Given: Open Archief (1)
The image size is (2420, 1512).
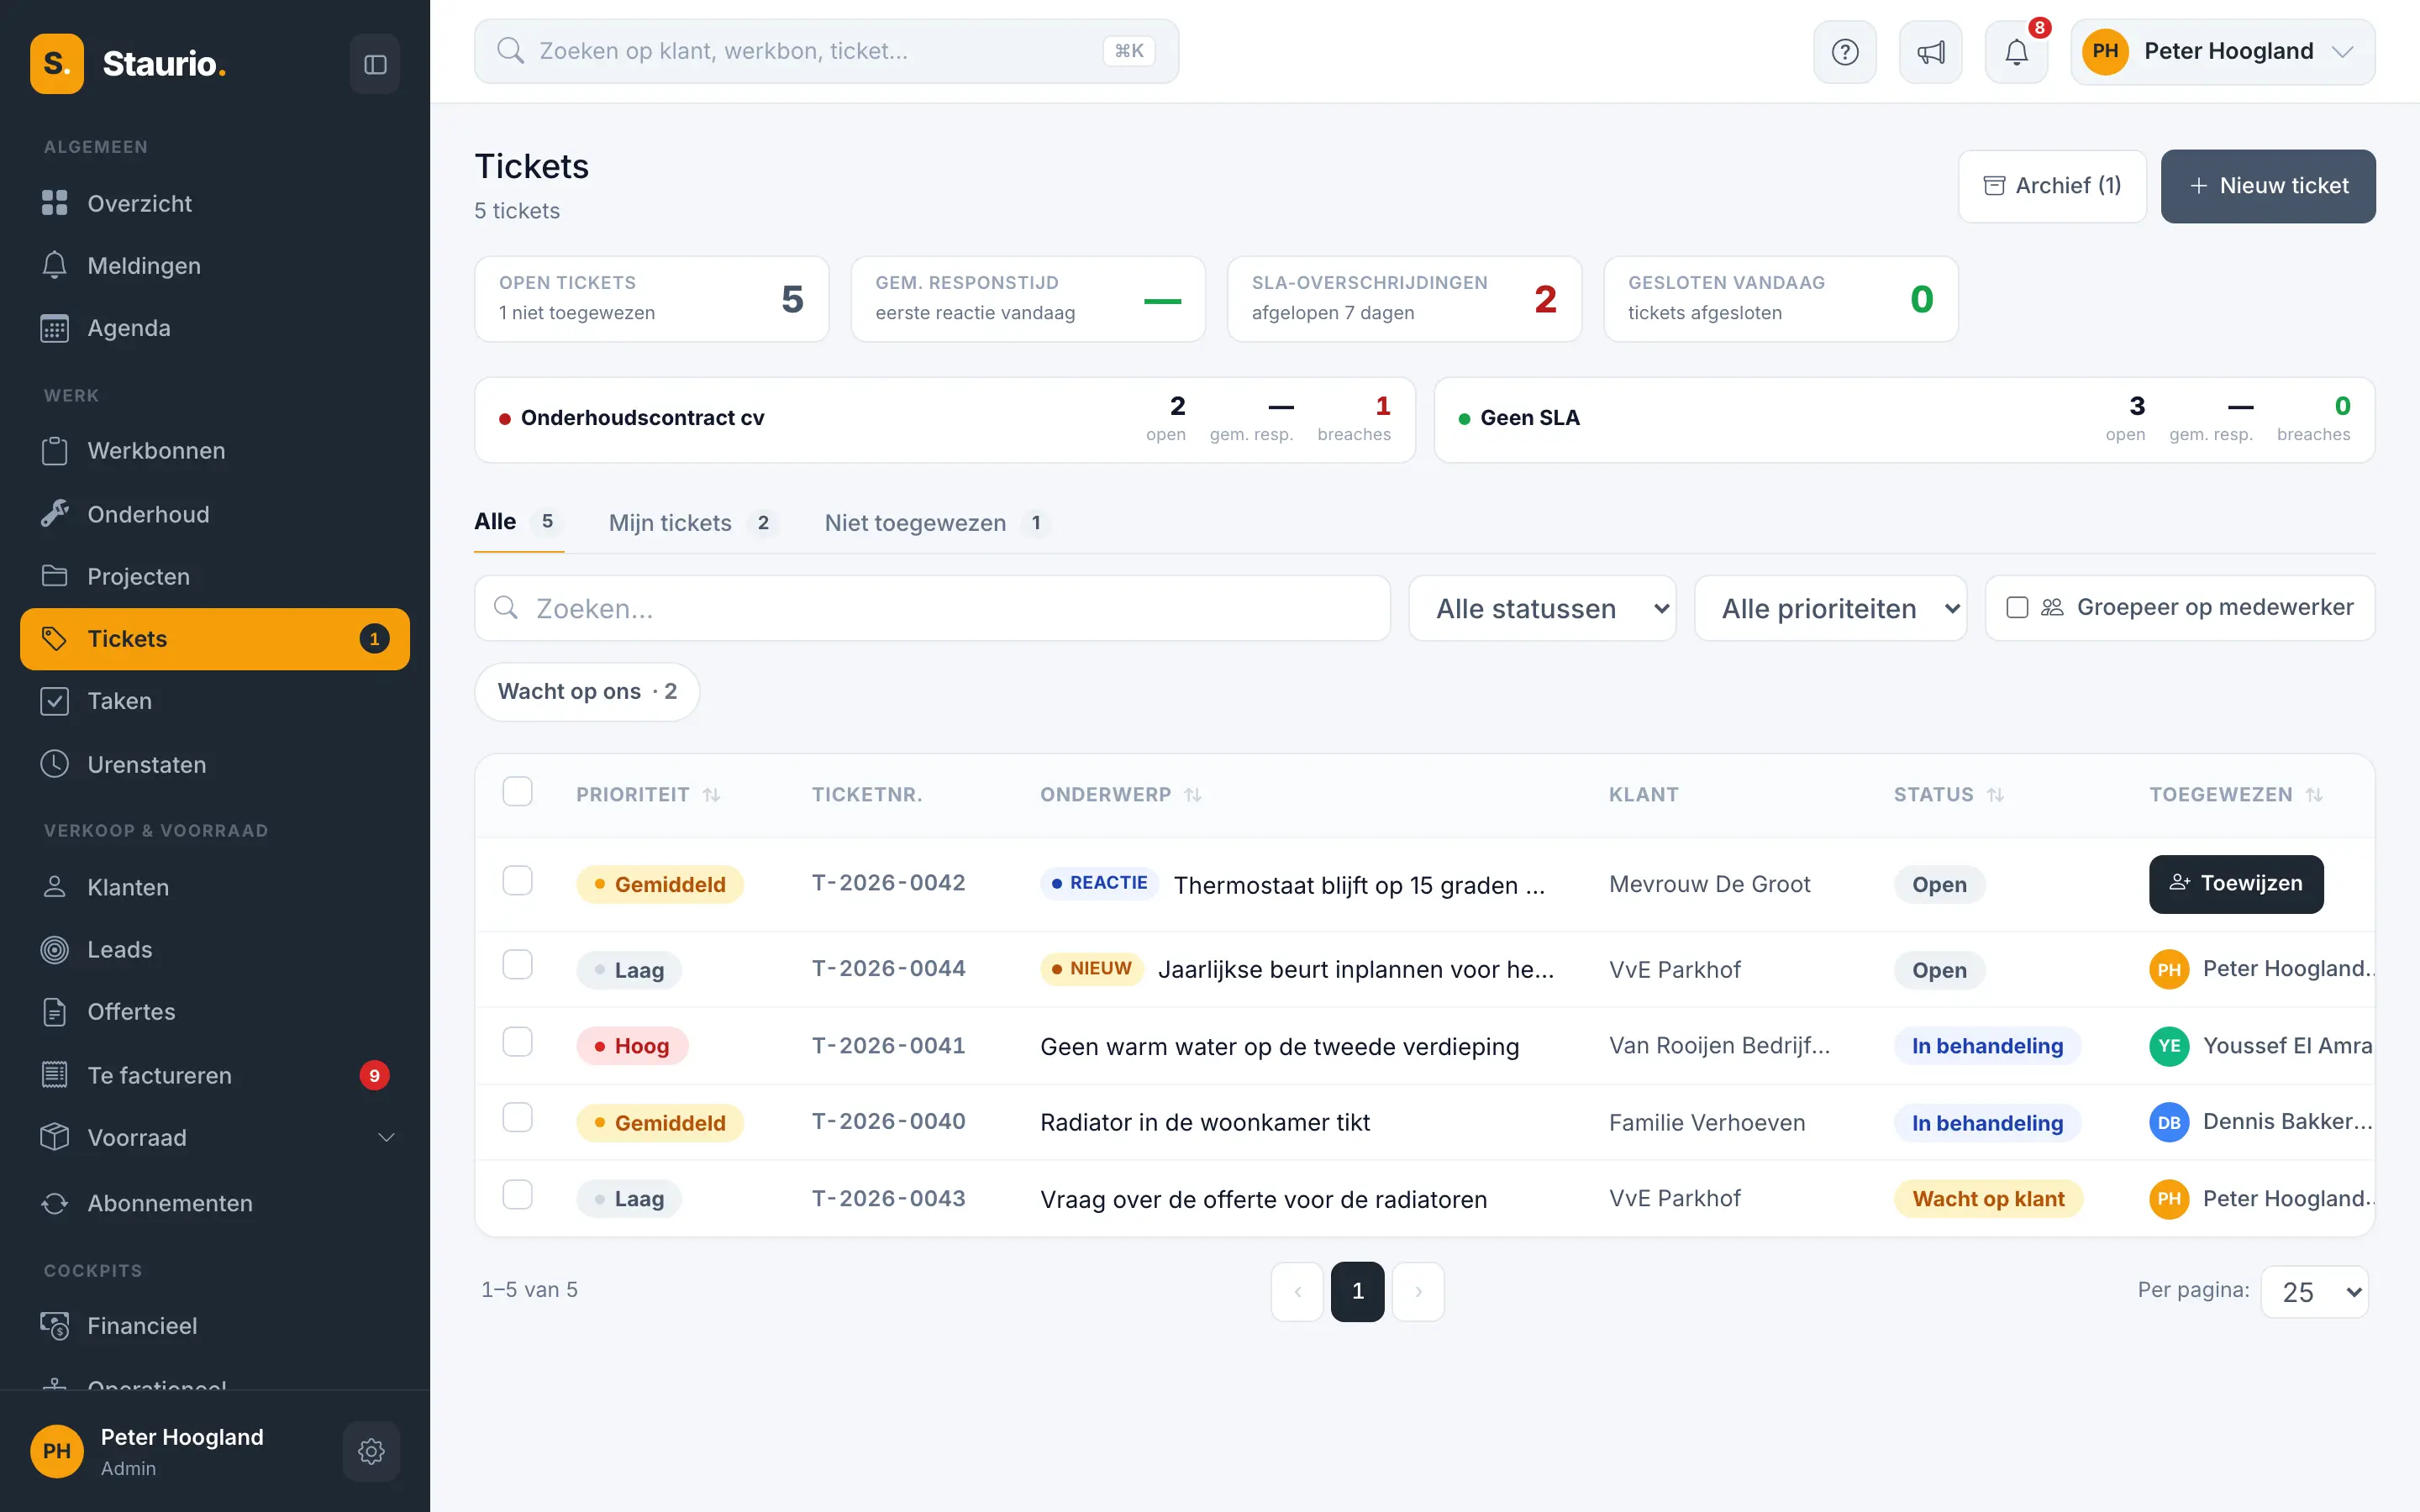Looking at the screenshot, I should 2052,186.
